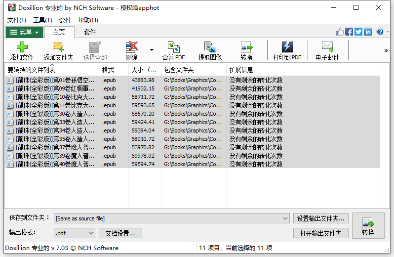
Task: Click size value 59978.02
Action: click(143, 156)
